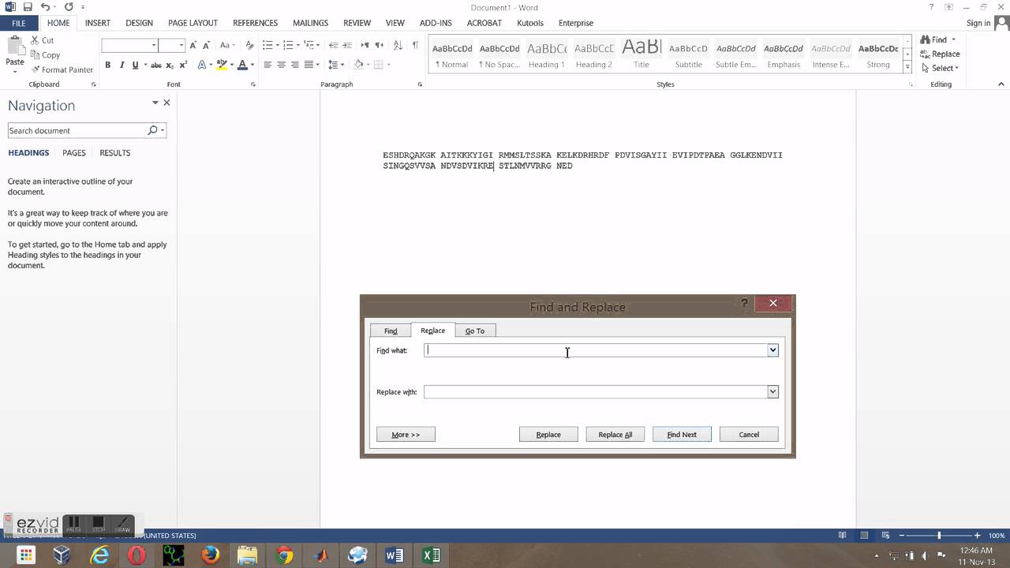
Task: Click the Italic formatting icon
Action: (x=122, y=65)
